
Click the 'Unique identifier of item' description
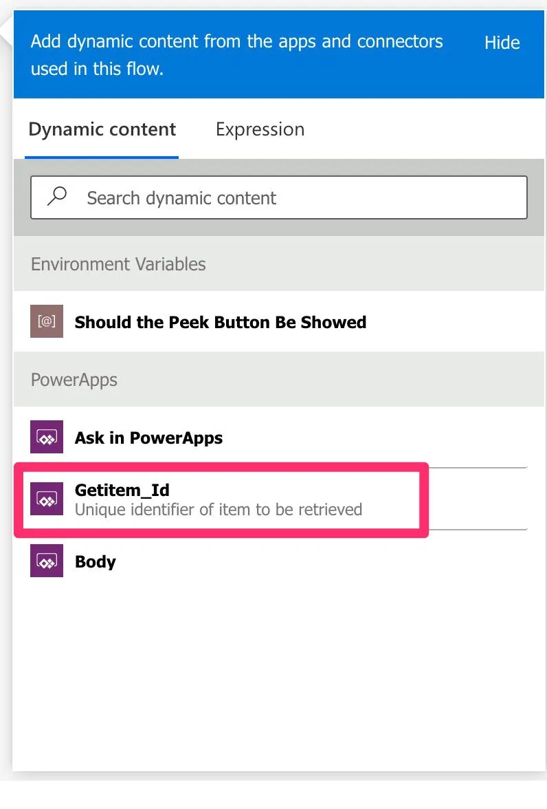218,510
